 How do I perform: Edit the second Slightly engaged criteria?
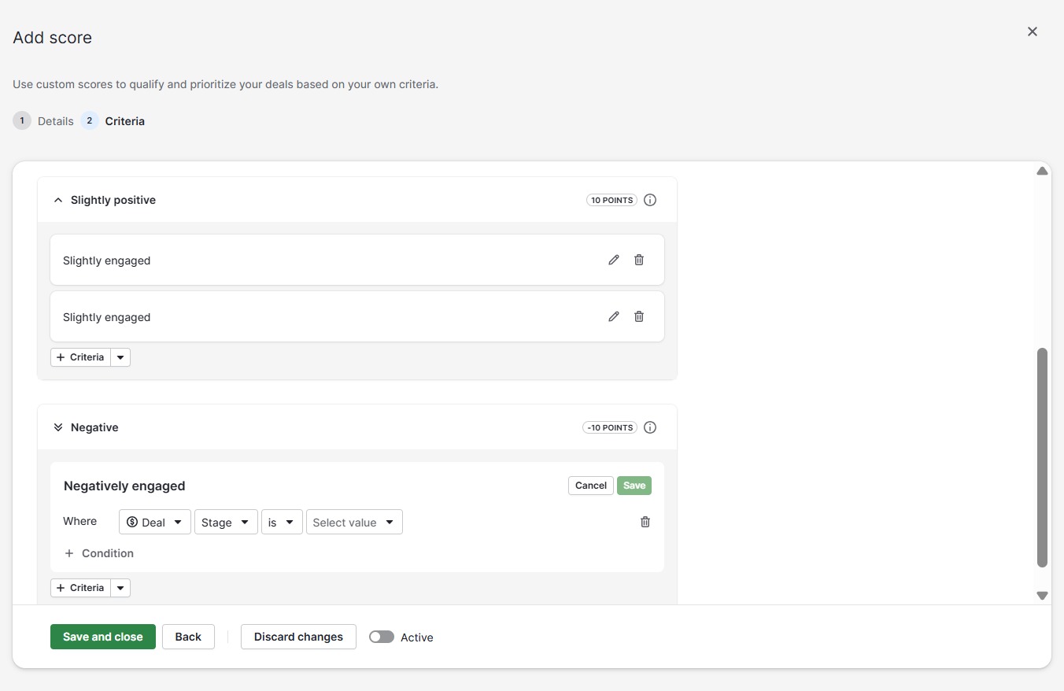click(x=614, y=316)
